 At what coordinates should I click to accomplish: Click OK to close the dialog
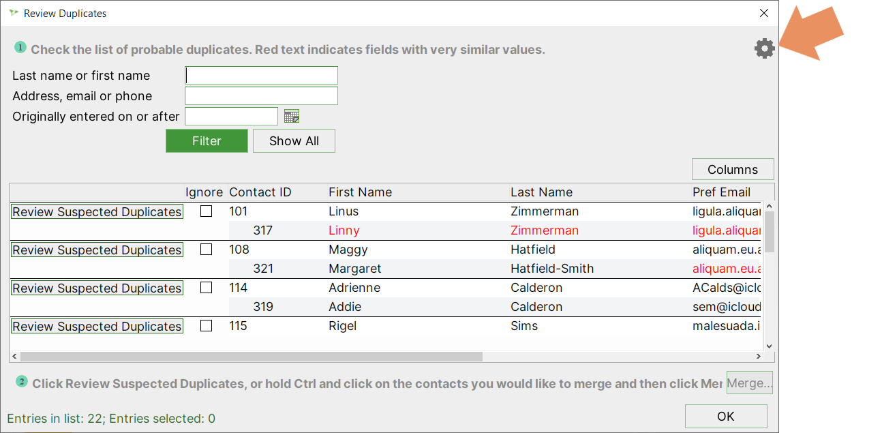726,416
